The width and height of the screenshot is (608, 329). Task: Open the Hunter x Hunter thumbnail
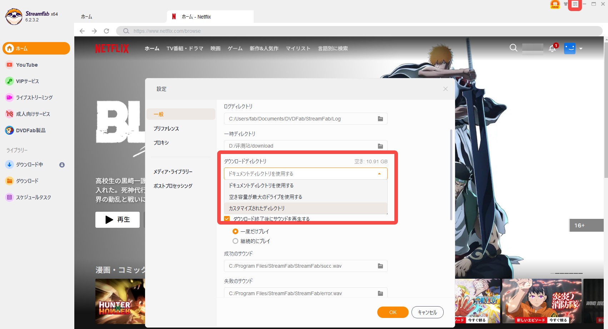120,301
